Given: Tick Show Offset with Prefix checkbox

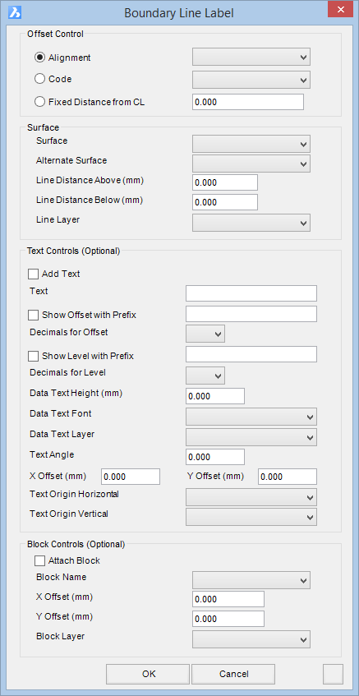Looking at the screenshot, I should pyautogui.click(x=34, y=316).
